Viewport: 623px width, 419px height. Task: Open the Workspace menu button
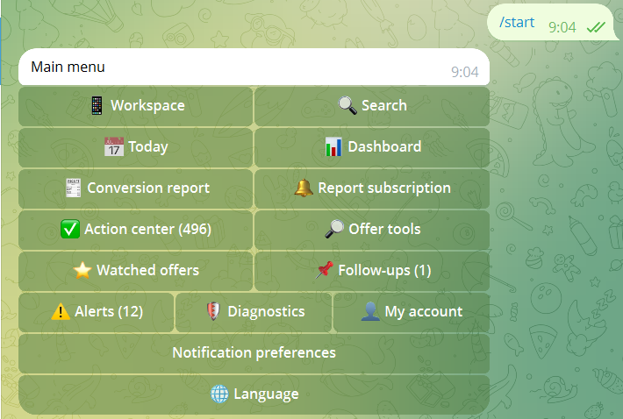pyautogui.click(x=135, y=106)
